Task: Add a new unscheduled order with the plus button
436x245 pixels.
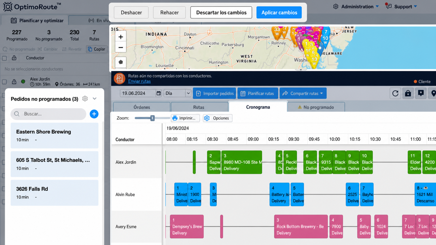Action: tap(94, 114)
